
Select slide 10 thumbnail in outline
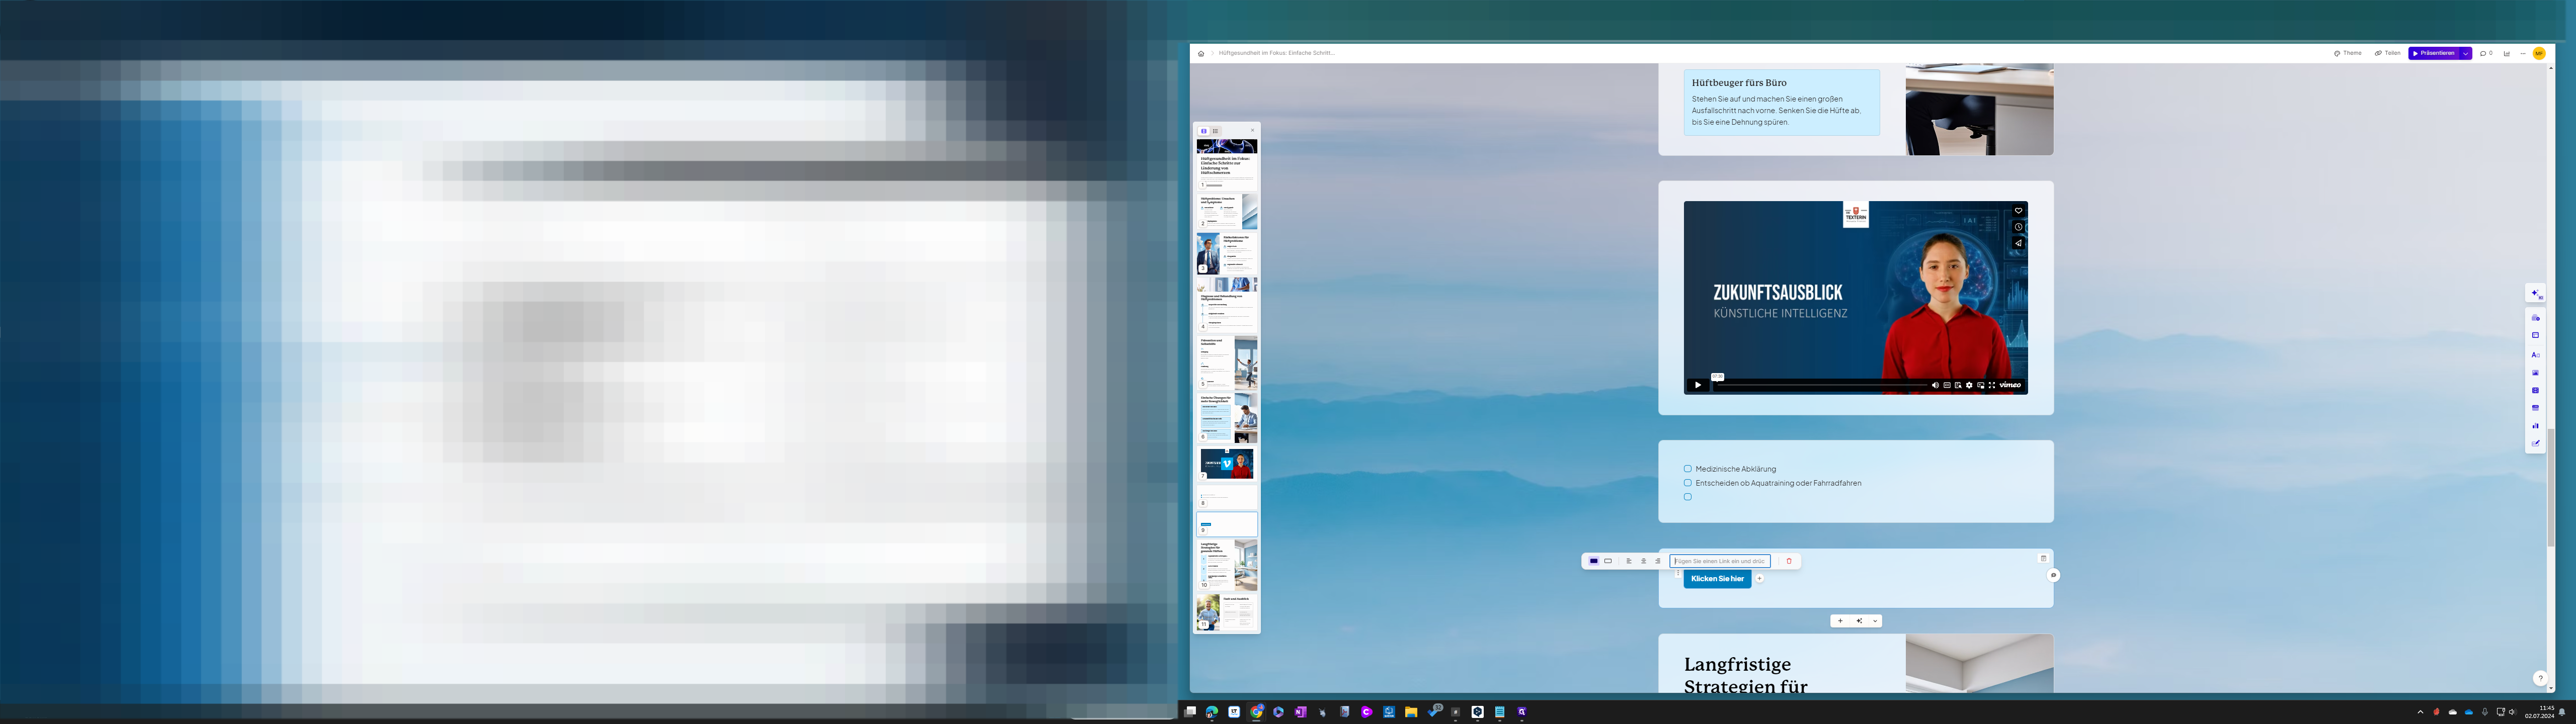(1227, 565)
